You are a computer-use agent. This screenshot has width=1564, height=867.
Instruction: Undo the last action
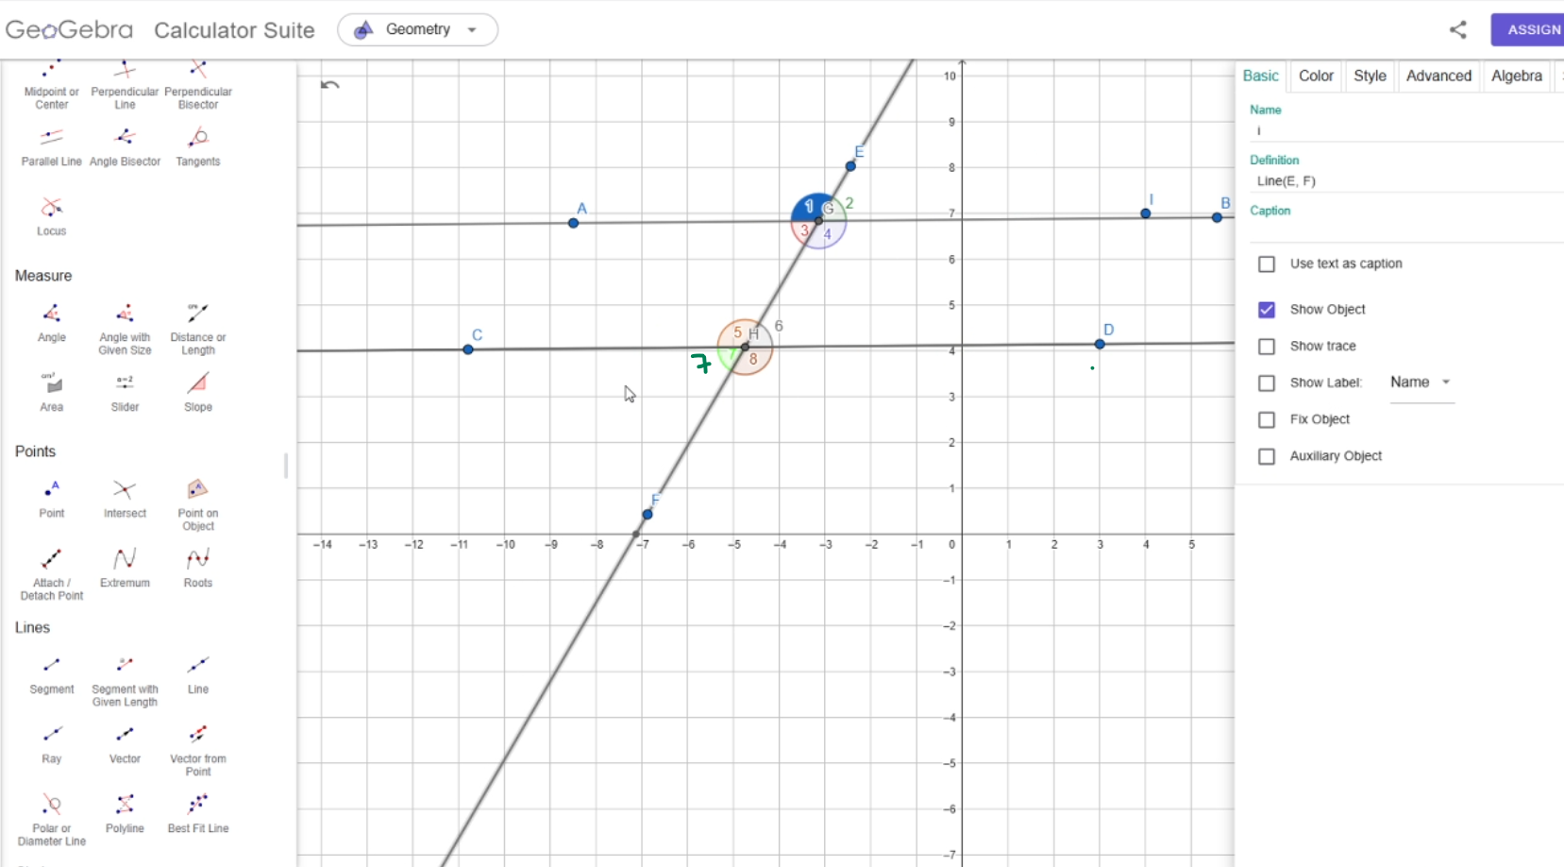329,85
